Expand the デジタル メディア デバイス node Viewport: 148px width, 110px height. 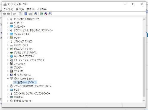click(x=8, y=53)
